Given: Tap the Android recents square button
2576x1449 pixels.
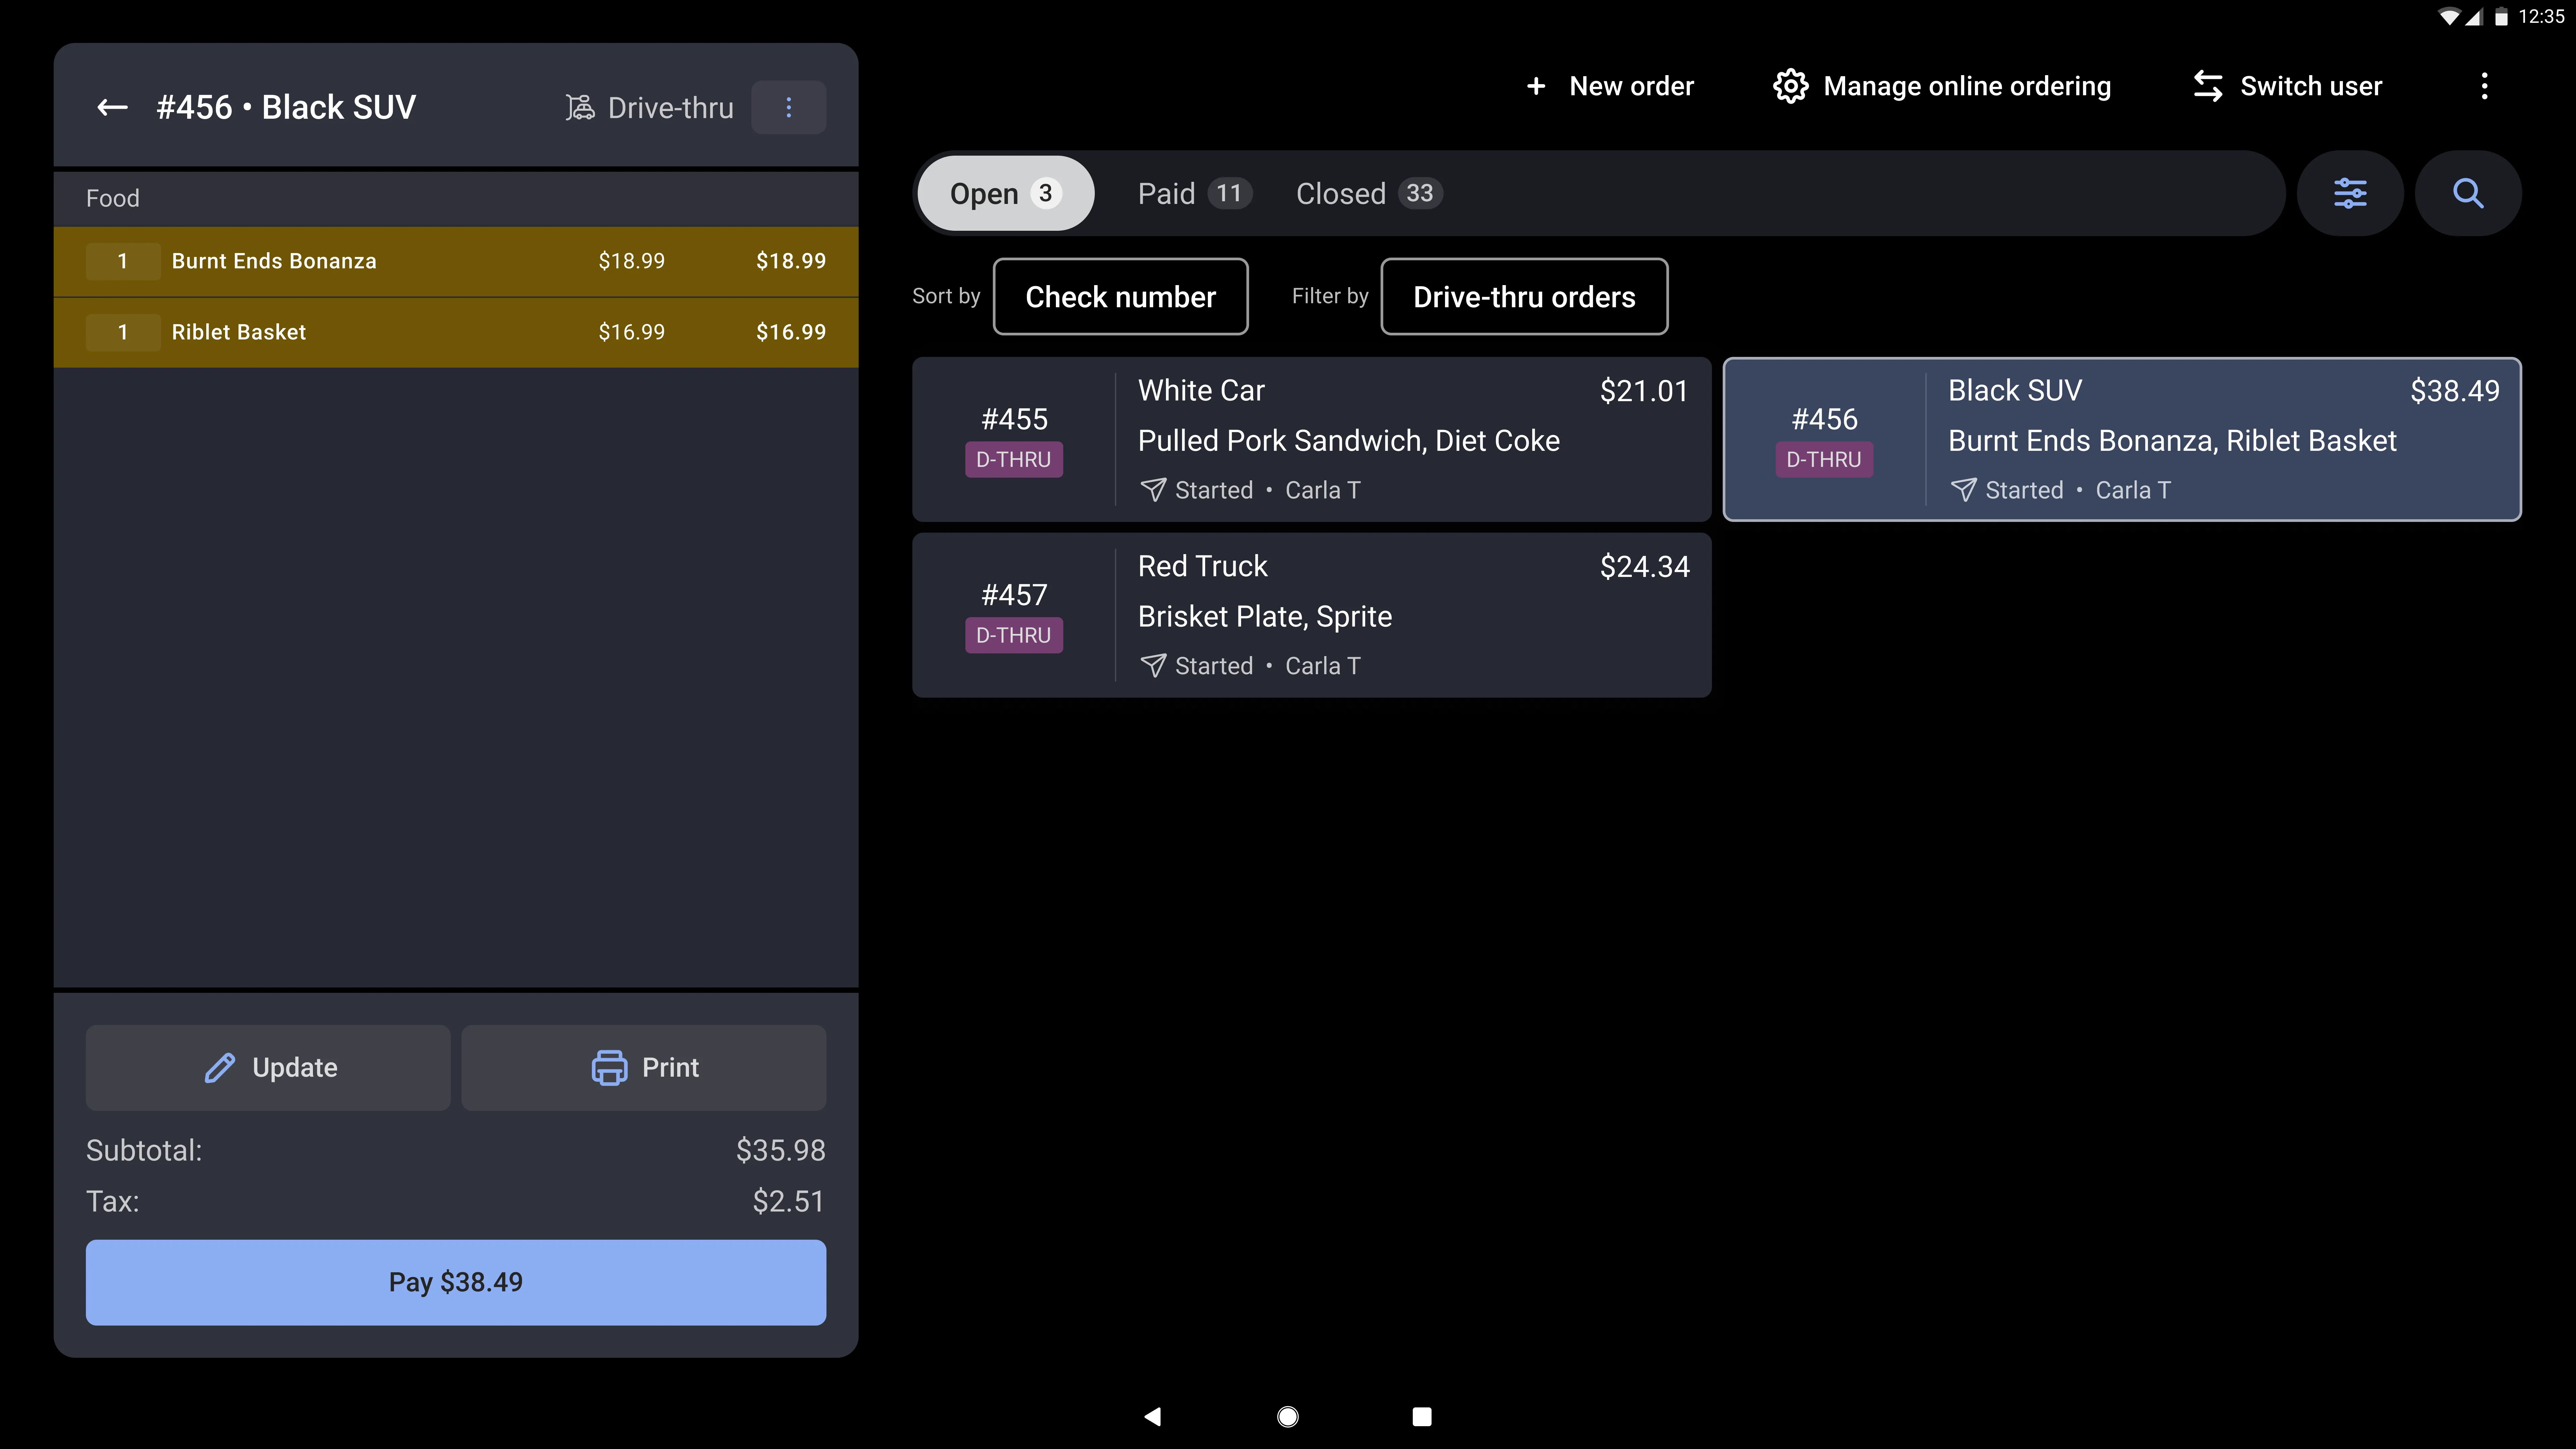Looking at the screenshot, I should click(x=1422, y=1416).
